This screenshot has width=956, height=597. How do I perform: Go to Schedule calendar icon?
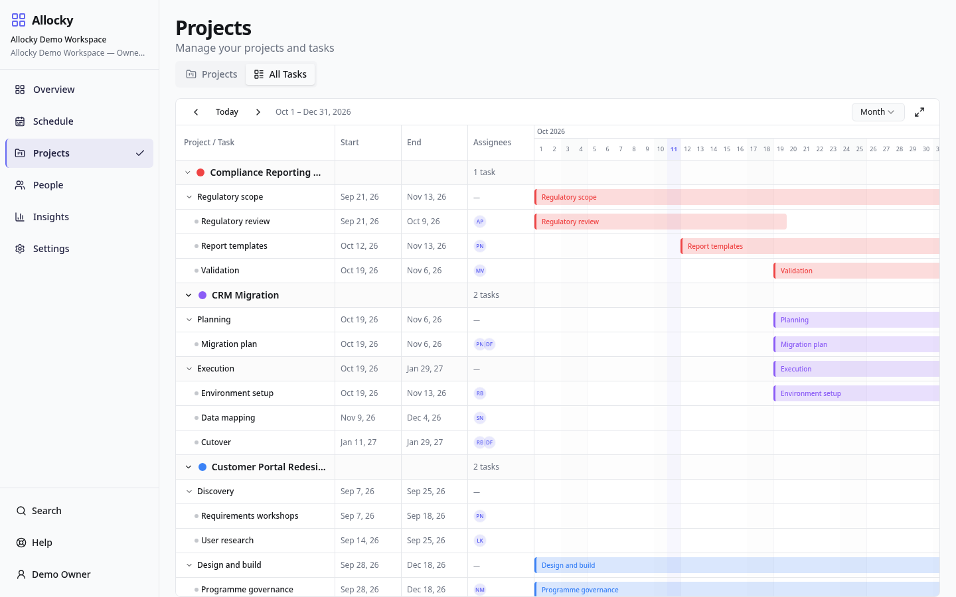20,121
